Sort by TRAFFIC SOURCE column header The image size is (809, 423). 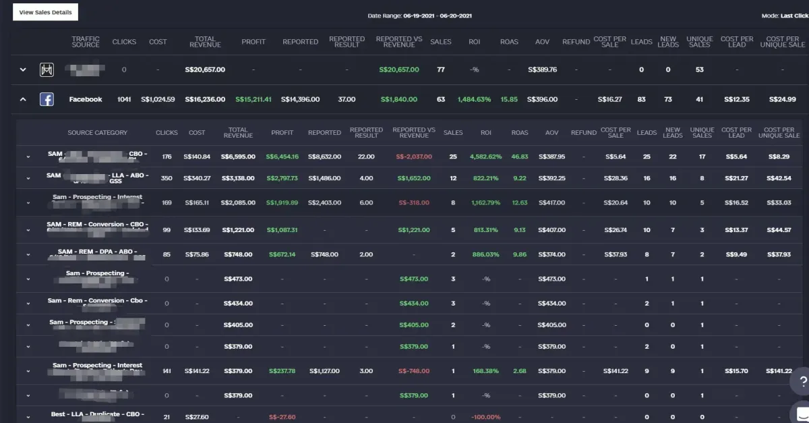coord(86,42)
